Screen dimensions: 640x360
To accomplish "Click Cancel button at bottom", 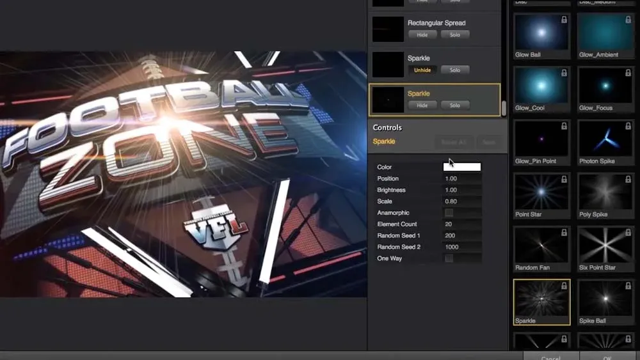I will pos(550,357).
